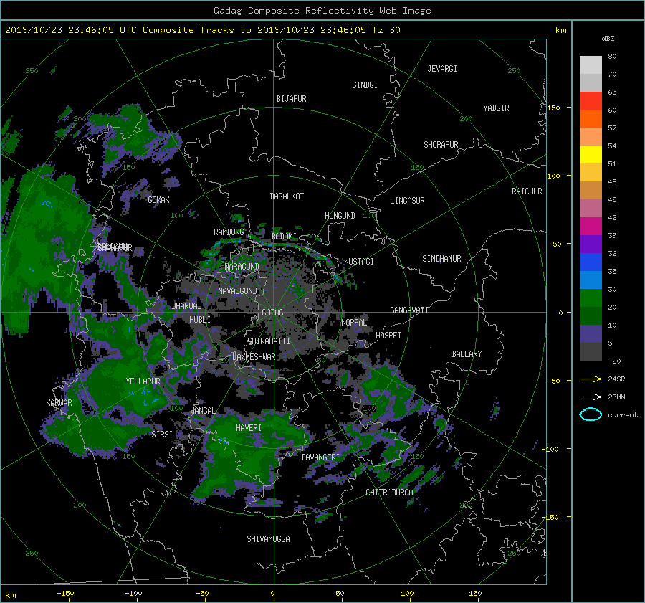This screenshot has height=603, width=645.
Task: Click the SINDGI city label
Action: [x=365, y=85]
